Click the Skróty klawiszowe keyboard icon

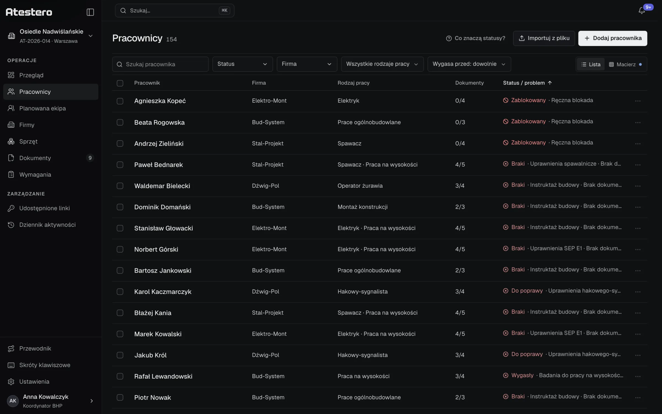click(11, 365)
